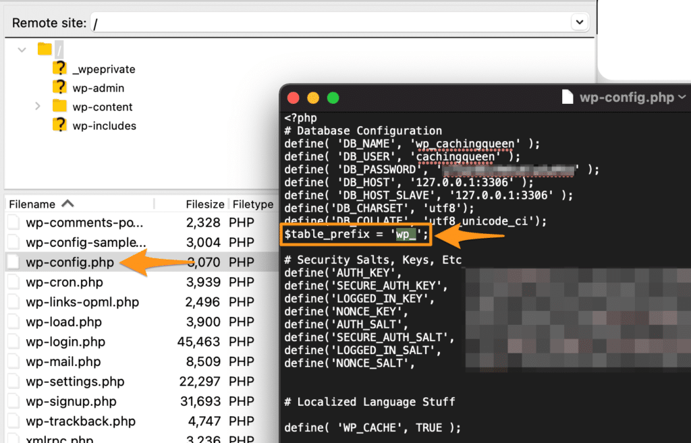Click the wp-cron.php file icon
691x443 pixels.
(x=14, y=282)
